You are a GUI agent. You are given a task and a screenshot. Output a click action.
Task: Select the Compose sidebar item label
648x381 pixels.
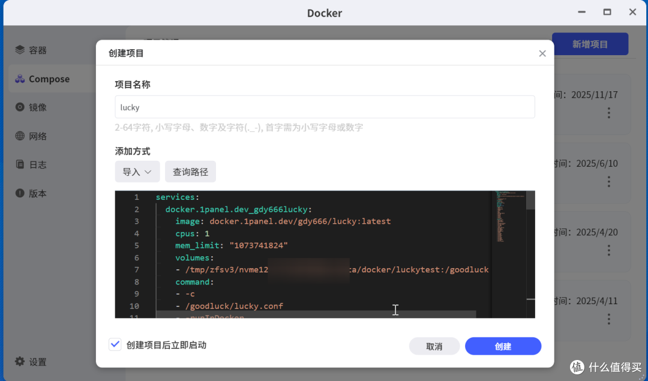coord(49,79)
